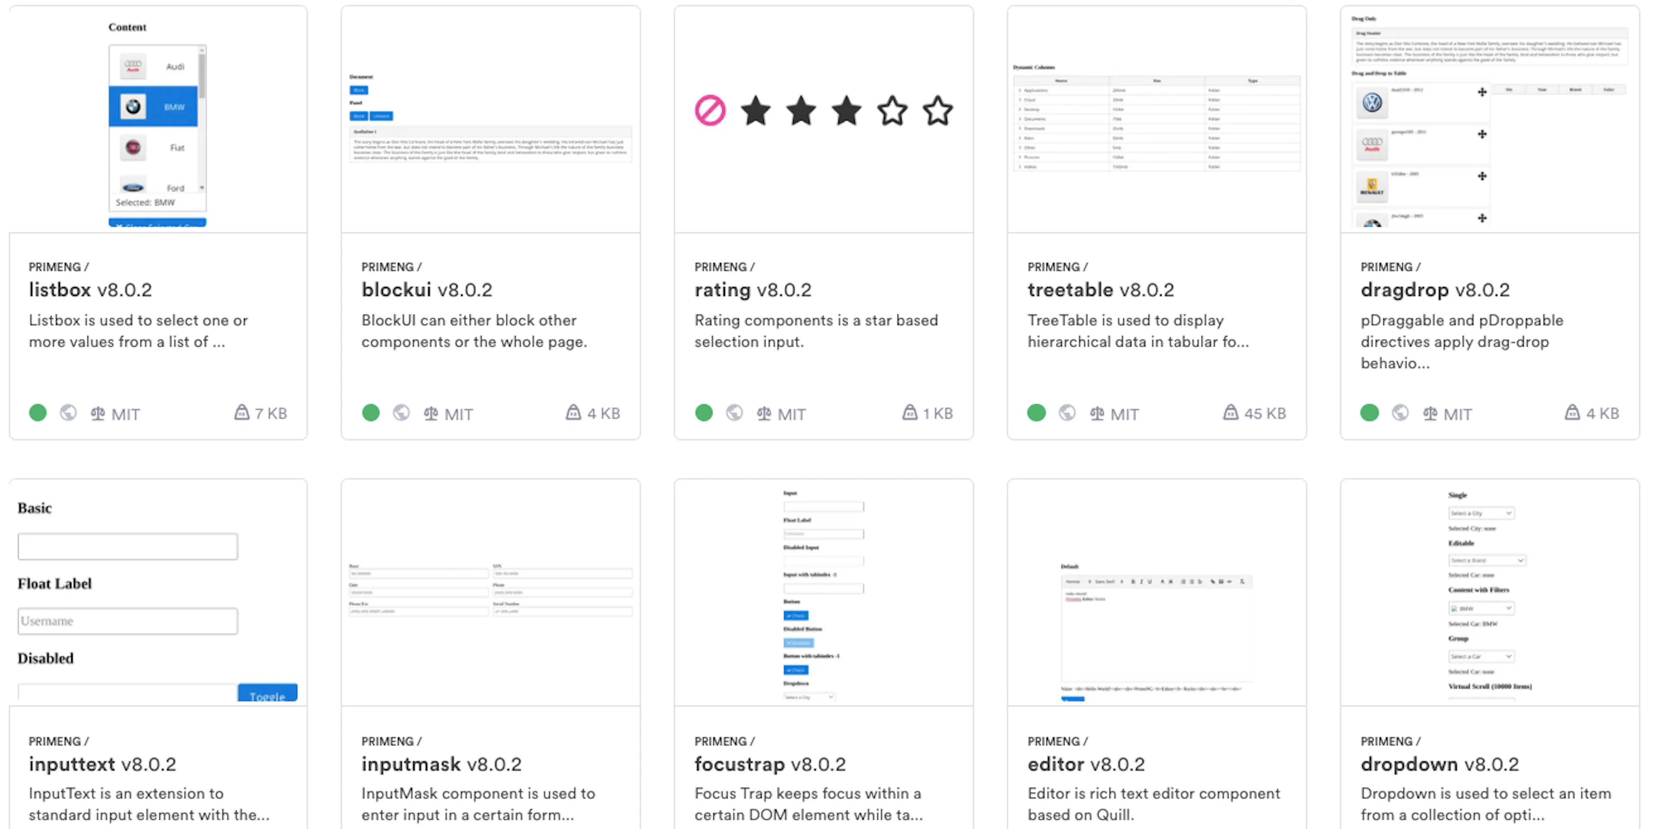The height and width of the screenshot is (829, 1658).
Task: Click the dragdrop card description text
Action: click(1462, 342)
